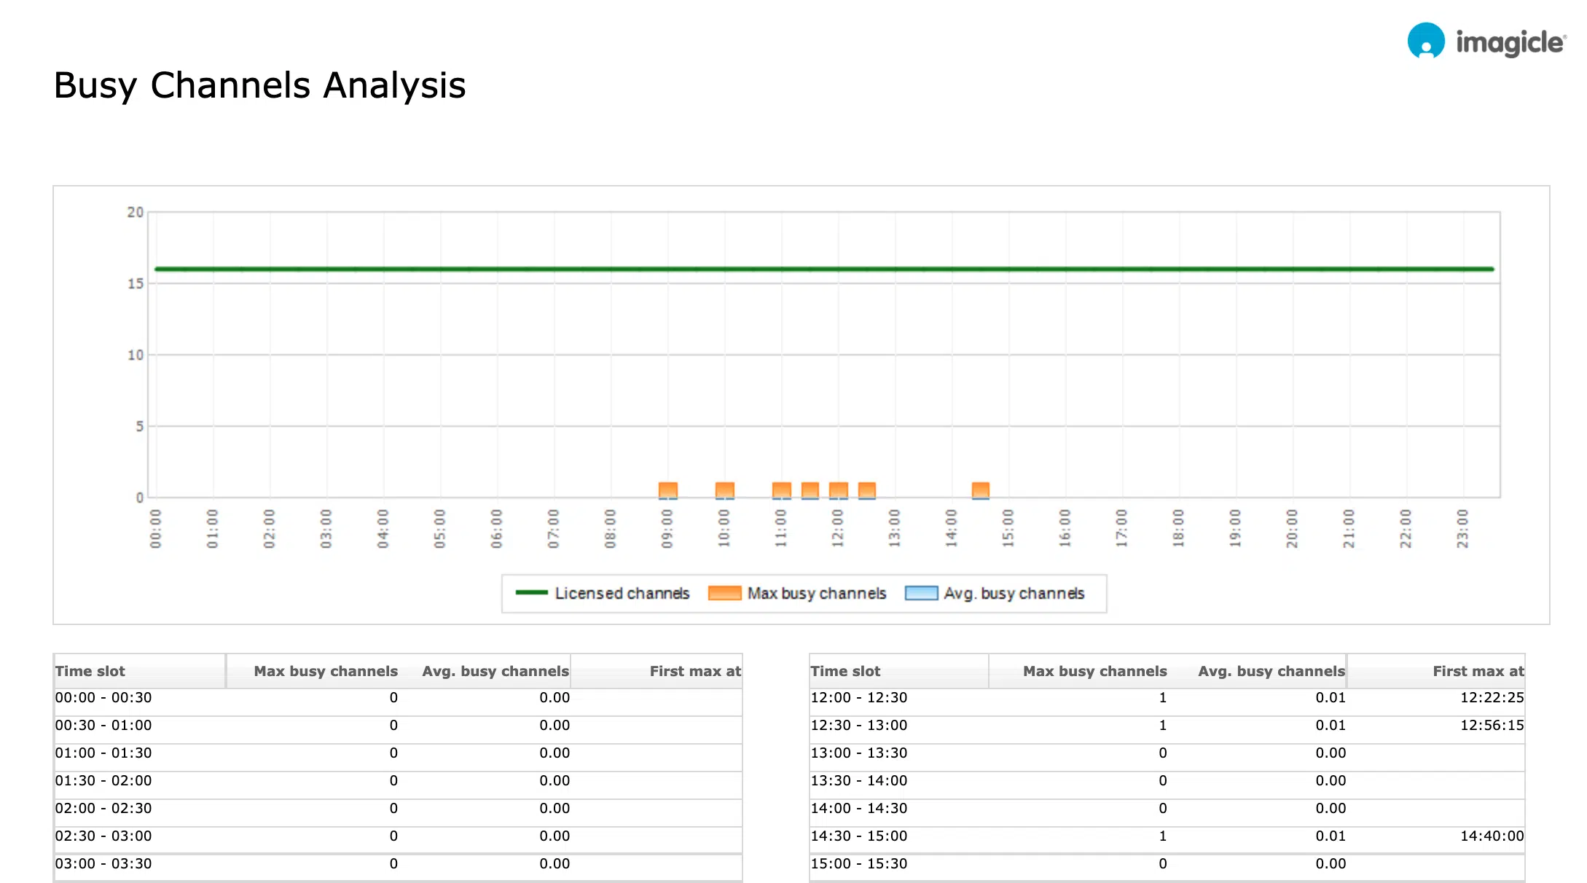Select the 14:30 - 15:00 time slot row
This screenshot has height=883, width=1587.
(x=859, y=836)
